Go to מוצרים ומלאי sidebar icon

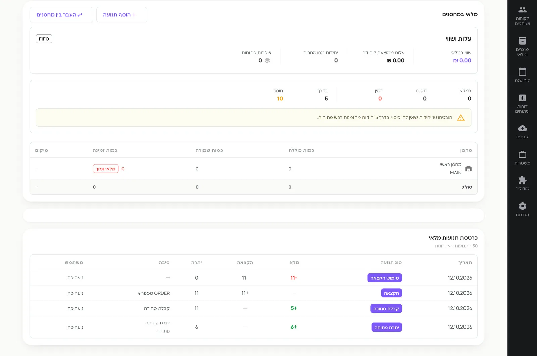522,47
